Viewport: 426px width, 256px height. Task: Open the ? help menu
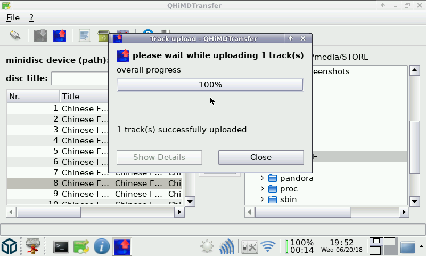[x=31, y=18]
